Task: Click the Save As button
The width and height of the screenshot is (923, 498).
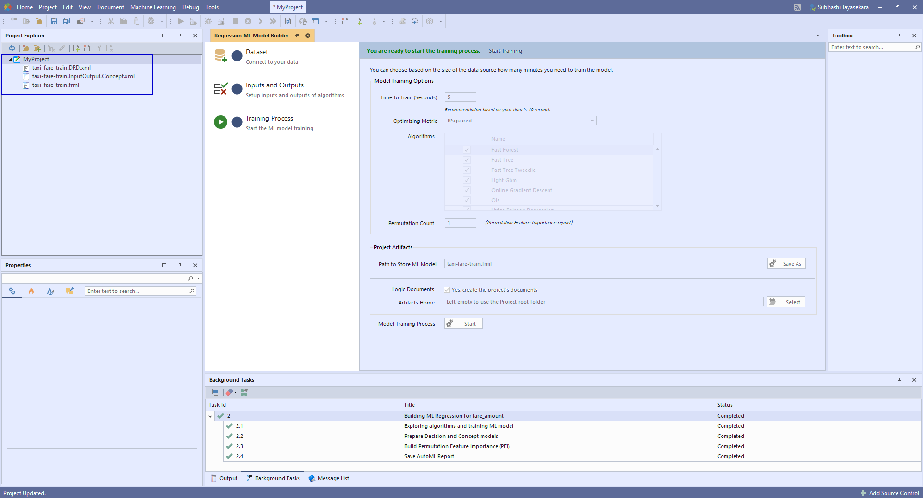Action: tap(786, 264)
